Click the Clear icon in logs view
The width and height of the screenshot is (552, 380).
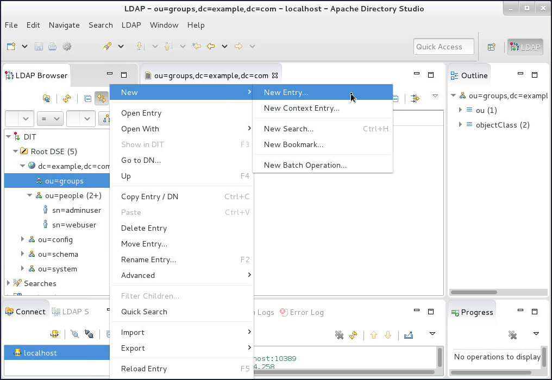coord(339,335)
